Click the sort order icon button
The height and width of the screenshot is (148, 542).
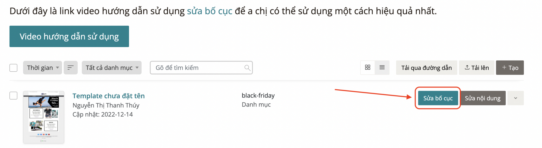coord(71,68)
